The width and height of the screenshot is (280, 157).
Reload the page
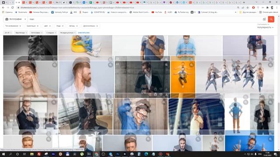(13, 8)
